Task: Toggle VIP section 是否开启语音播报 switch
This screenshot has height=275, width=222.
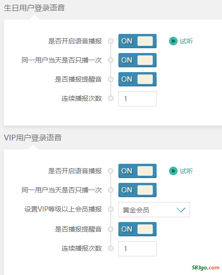Action: click(137, 171)
